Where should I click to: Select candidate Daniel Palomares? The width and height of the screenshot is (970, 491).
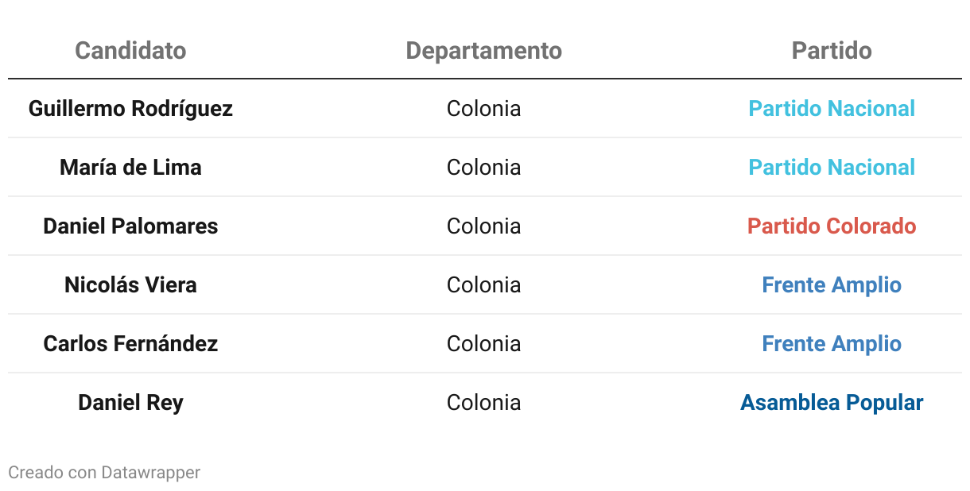[130, 226]
